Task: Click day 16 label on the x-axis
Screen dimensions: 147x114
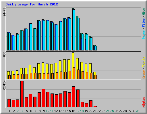Action: [x=73, y=111]
